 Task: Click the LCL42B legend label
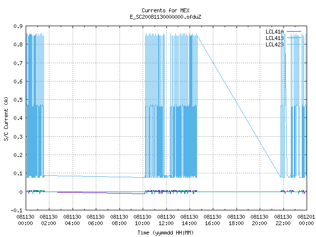275,44
